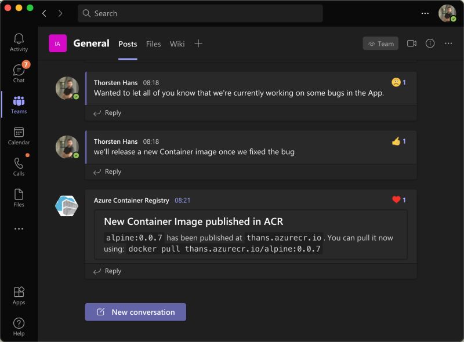Image resolution: width=464 pixels, height=342 pixels.
Task: Switch to the Wiki tab
Action: 177,43
